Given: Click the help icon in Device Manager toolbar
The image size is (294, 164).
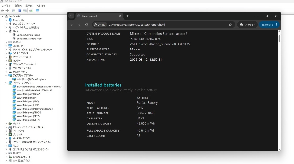Looking at the screenshot, I should pos(20,11).
